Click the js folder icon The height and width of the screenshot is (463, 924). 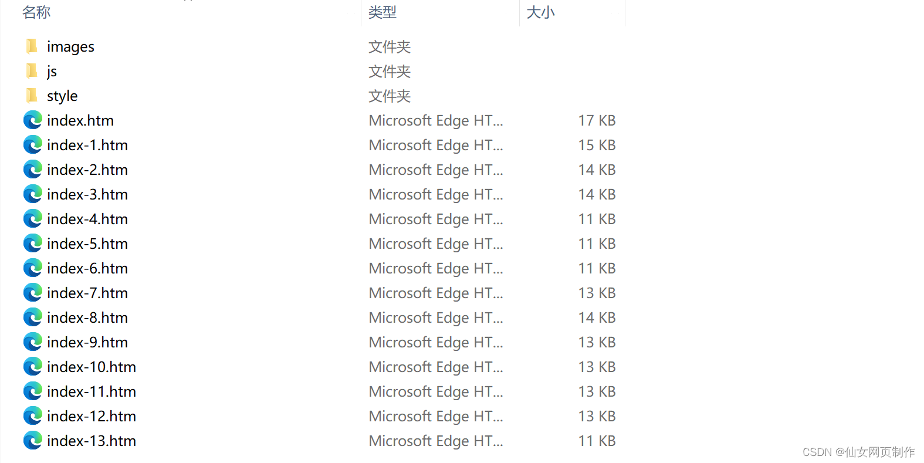point(32,71)
